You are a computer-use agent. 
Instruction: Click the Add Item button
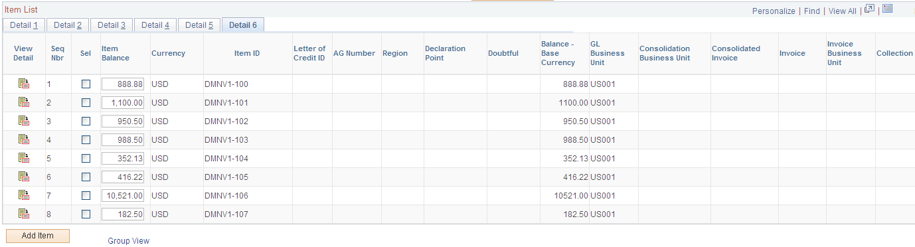click(x=38, y=236)
